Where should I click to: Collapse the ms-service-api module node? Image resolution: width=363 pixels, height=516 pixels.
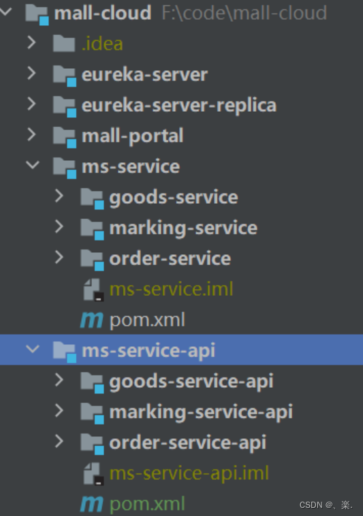click(33, 349)
